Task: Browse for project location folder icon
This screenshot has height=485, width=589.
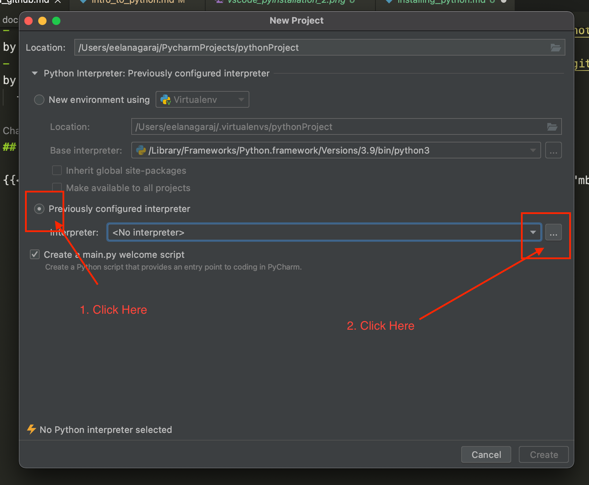Action: tap(555, 48)
